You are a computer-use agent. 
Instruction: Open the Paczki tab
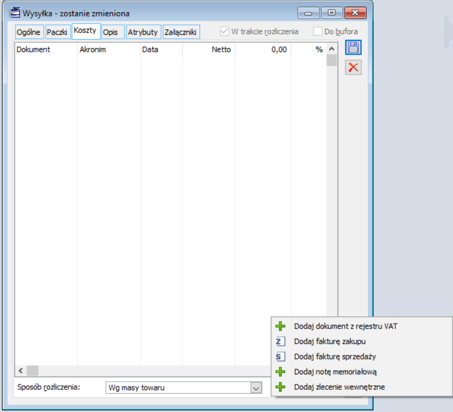click(57, 32)
